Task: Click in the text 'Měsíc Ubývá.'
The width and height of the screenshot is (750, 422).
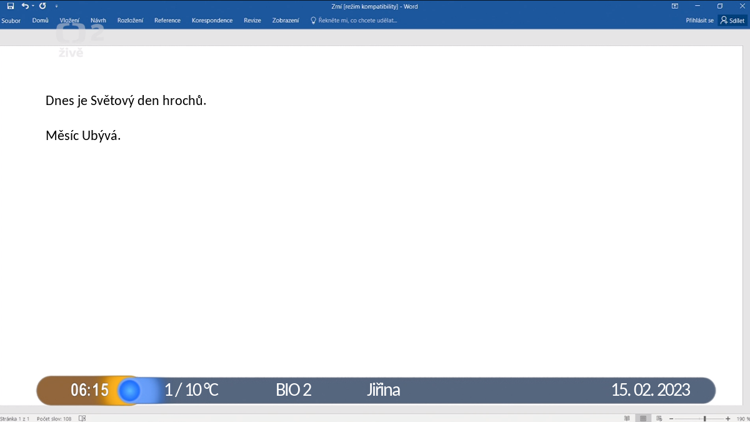Action: pos(83,136)
